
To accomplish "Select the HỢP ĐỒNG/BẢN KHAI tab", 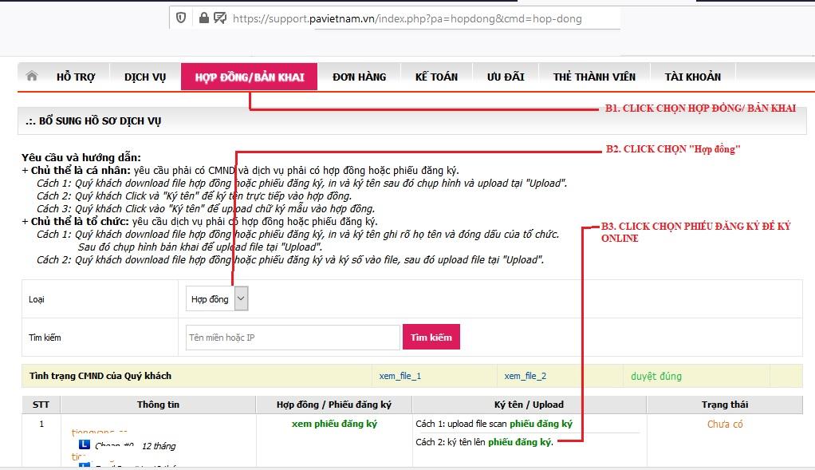I will click(249, 77).
